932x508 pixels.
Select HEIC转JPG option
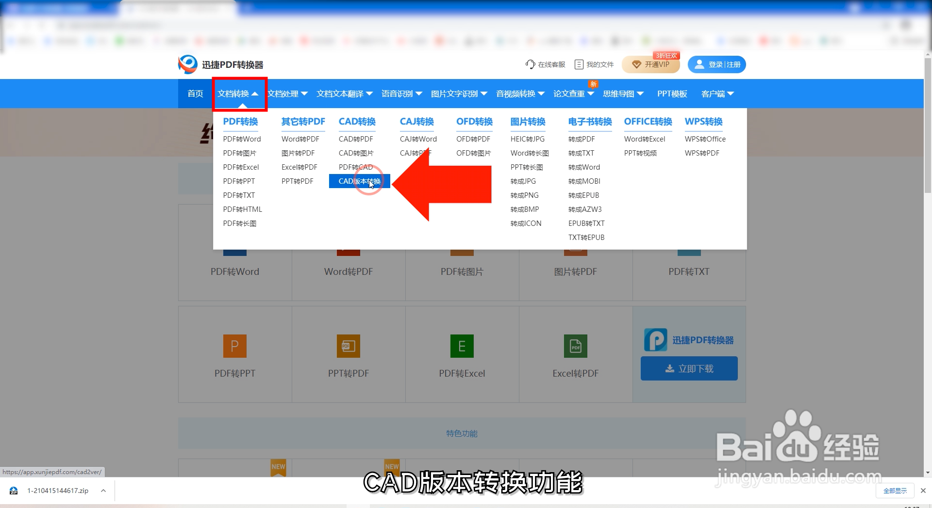pos(528,139)
